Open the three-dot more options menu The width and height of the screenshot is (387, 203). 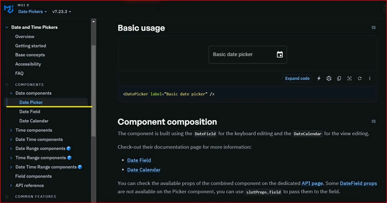click(x=370, y=78)
